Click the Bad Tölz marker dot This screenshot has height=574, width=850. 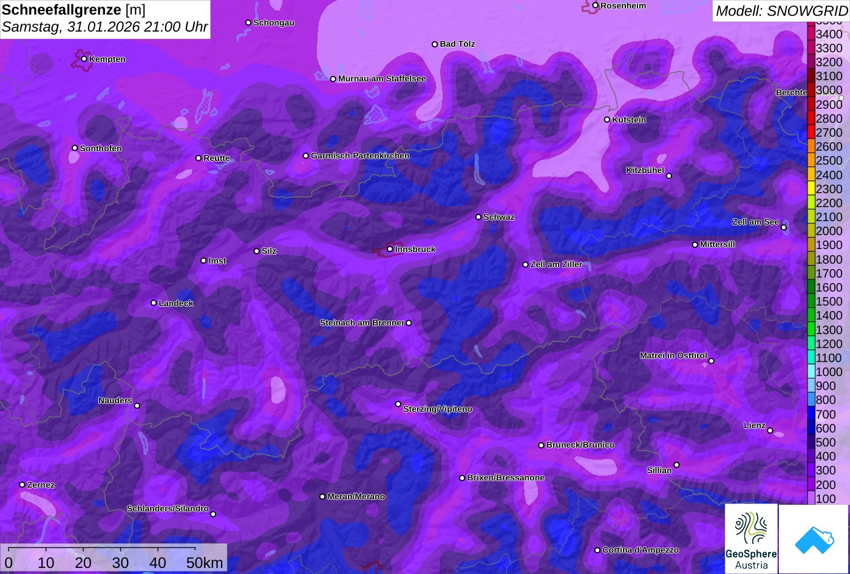[435, 44]
